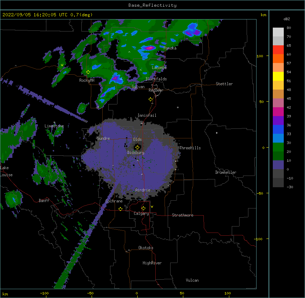Click the Cochrane label
This screenshot has width=305, height=298.
(114, 201)
